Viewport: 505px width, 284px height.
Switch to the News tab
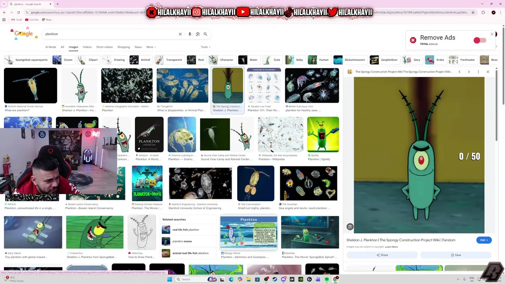[x=138, y=47]
